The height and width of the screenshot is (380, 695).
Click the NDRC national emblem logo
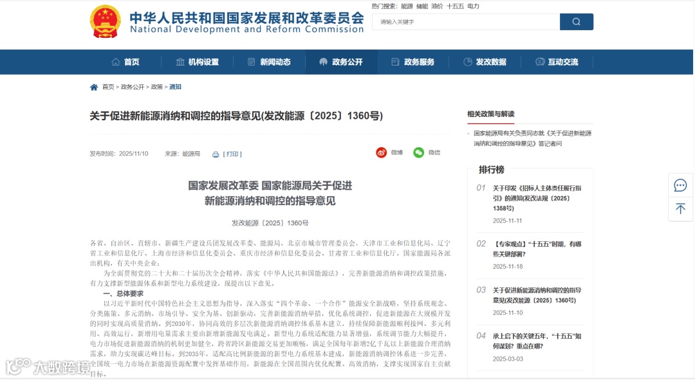pos(106,21)
